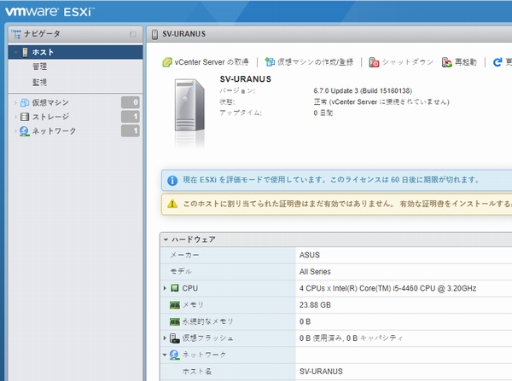Click the host icon in SV-URANUS title bar
The height and width of the screenshot is (381, 512).
pyautogui.click(x=154, y=34)
